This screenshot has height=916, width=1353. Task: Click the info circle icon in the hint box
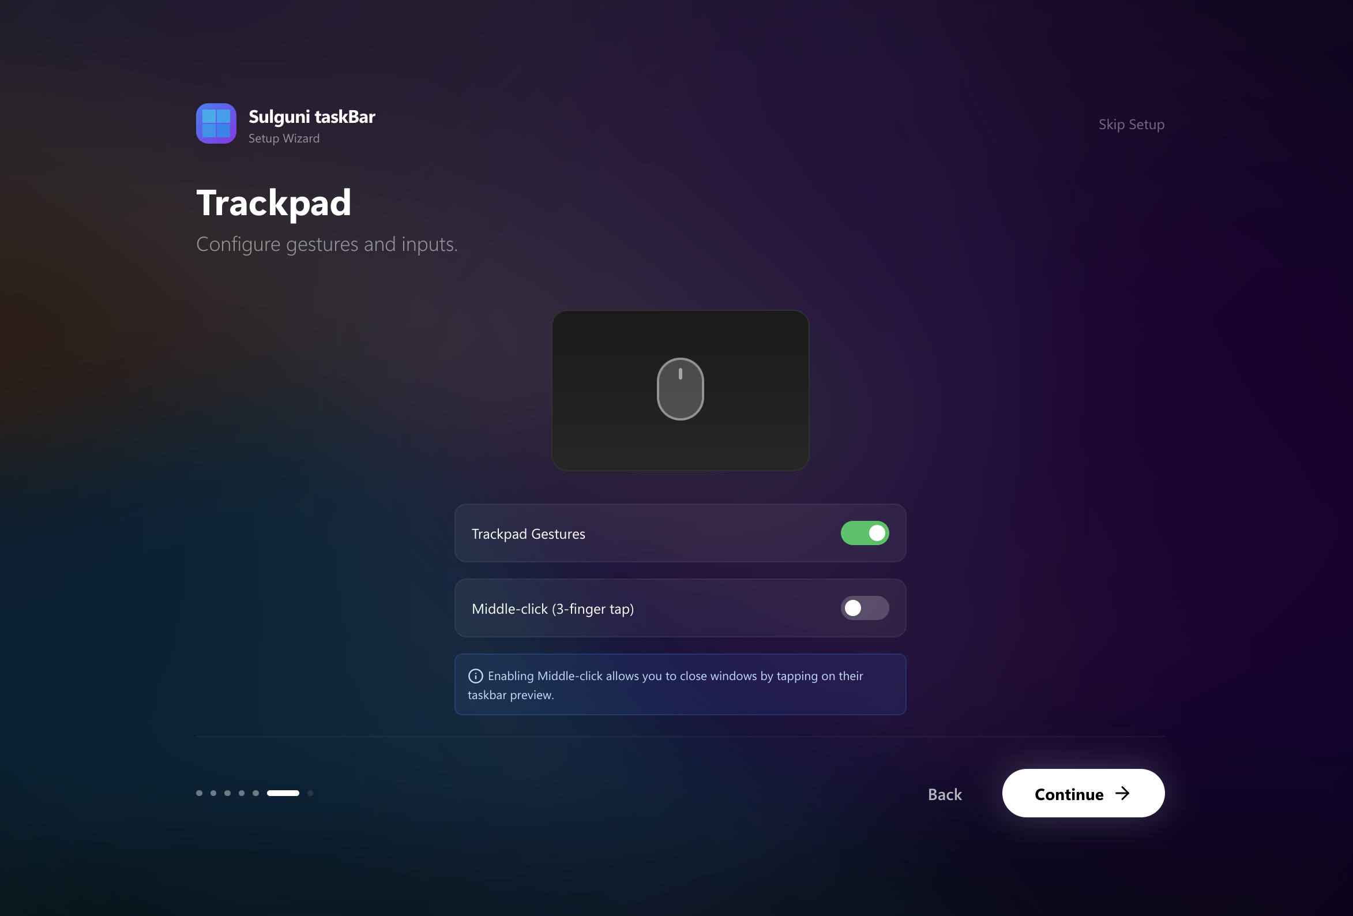(475, 675)
